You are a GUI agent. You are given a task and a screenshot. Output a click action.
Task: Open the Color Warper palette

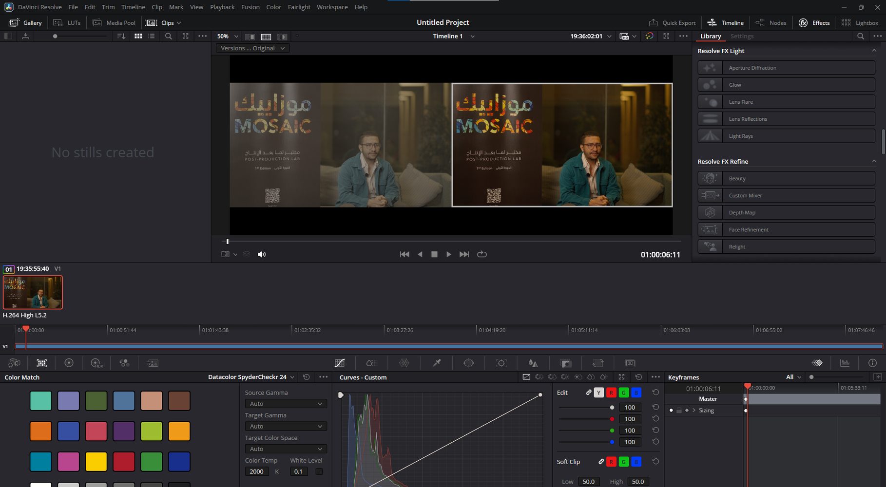click(404, 363)
